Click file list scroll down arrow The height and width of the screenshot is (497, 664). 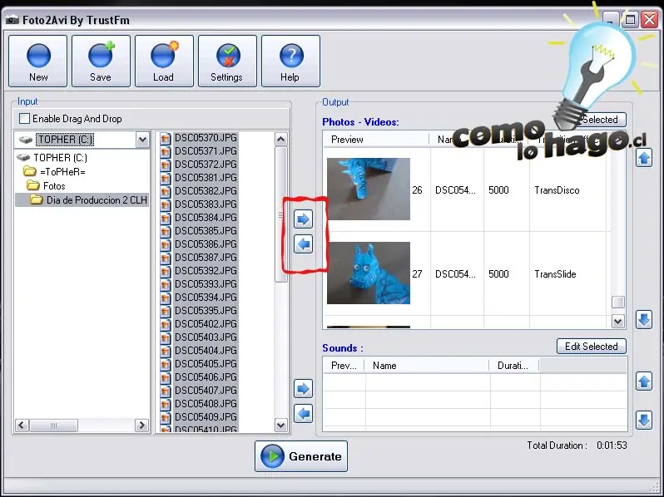280,425
